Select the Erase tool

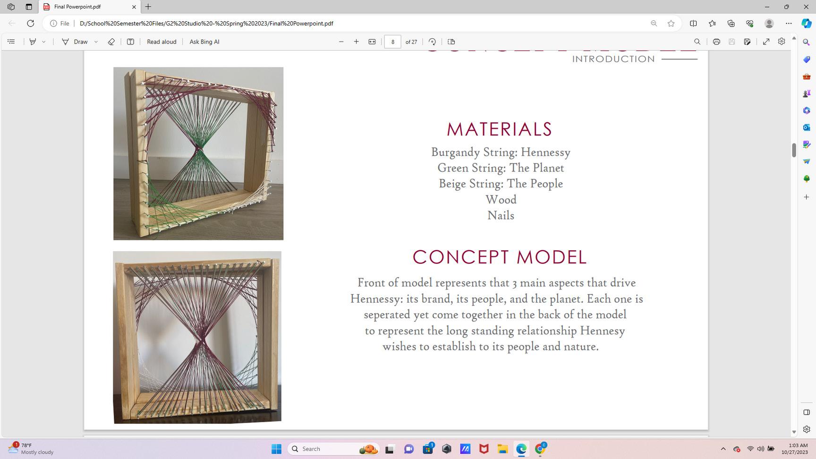pos(111,42)
